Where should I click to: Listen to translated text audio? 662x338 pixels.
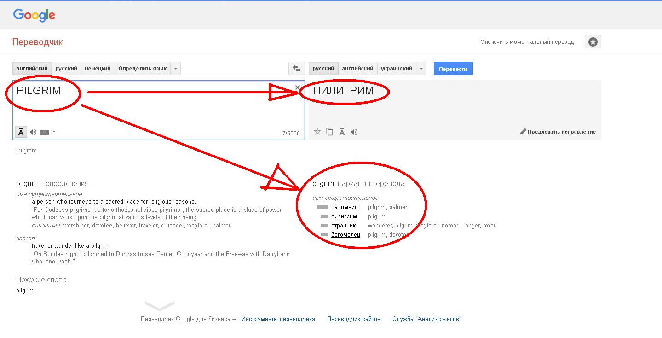pos(354,132)
